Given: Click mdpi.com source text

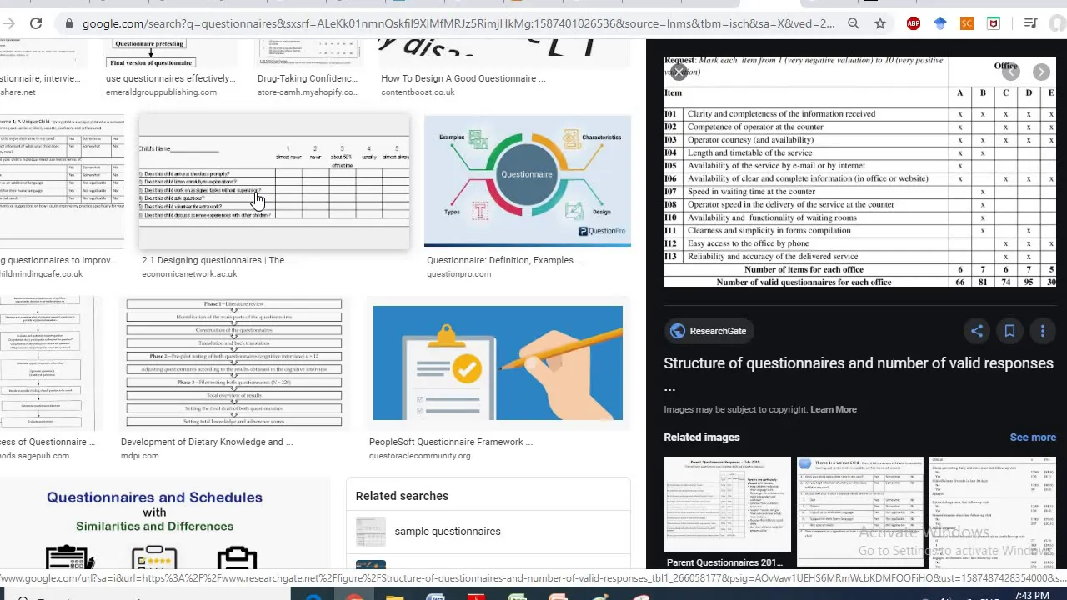Looking at the screenshot, I should click(x=139, y=455).
